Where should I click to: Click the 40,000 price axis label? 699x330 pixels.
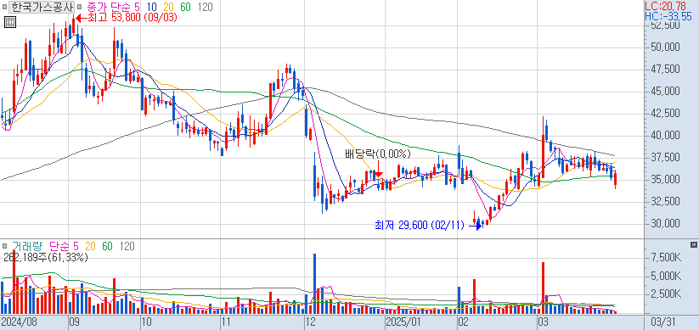point(665,136)
